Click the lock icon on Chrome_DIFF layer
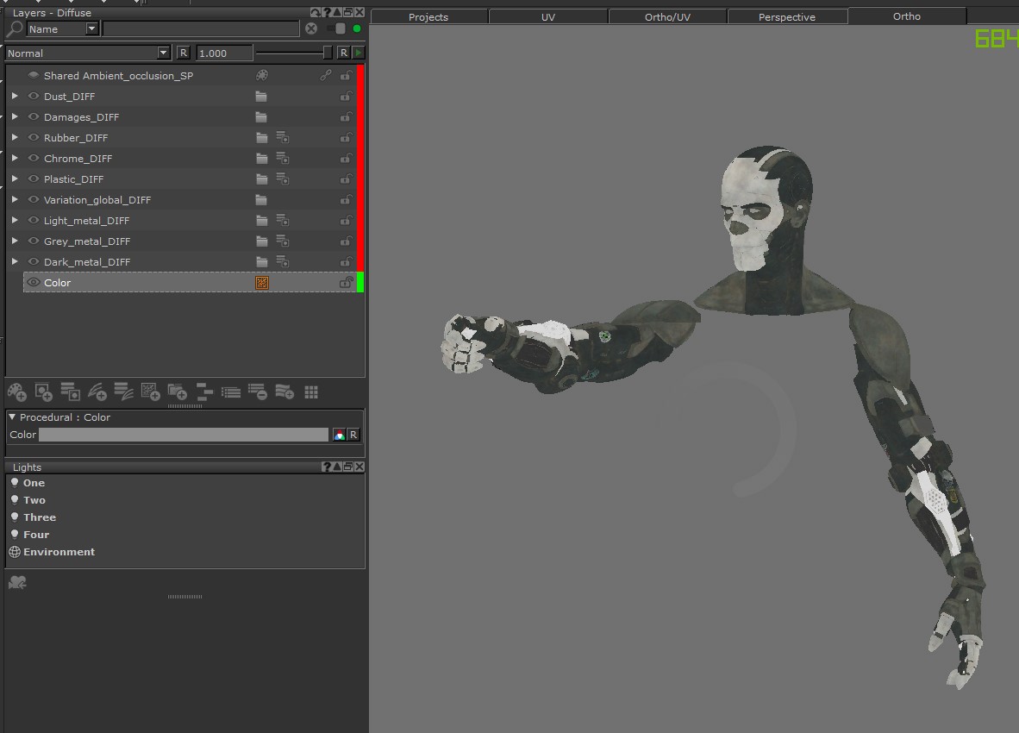Screen dimensions: 1019x733 pyautogui.click(x=346, y=159)
